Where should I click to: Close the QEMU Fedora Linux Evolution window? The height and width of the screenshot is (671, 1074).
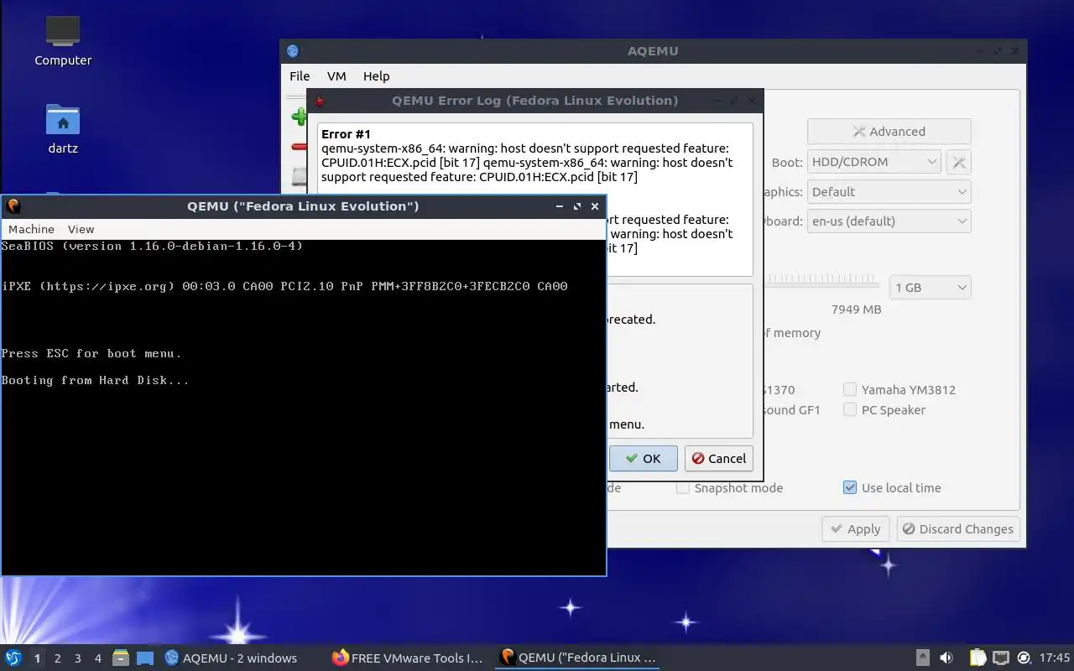[595, 206]
